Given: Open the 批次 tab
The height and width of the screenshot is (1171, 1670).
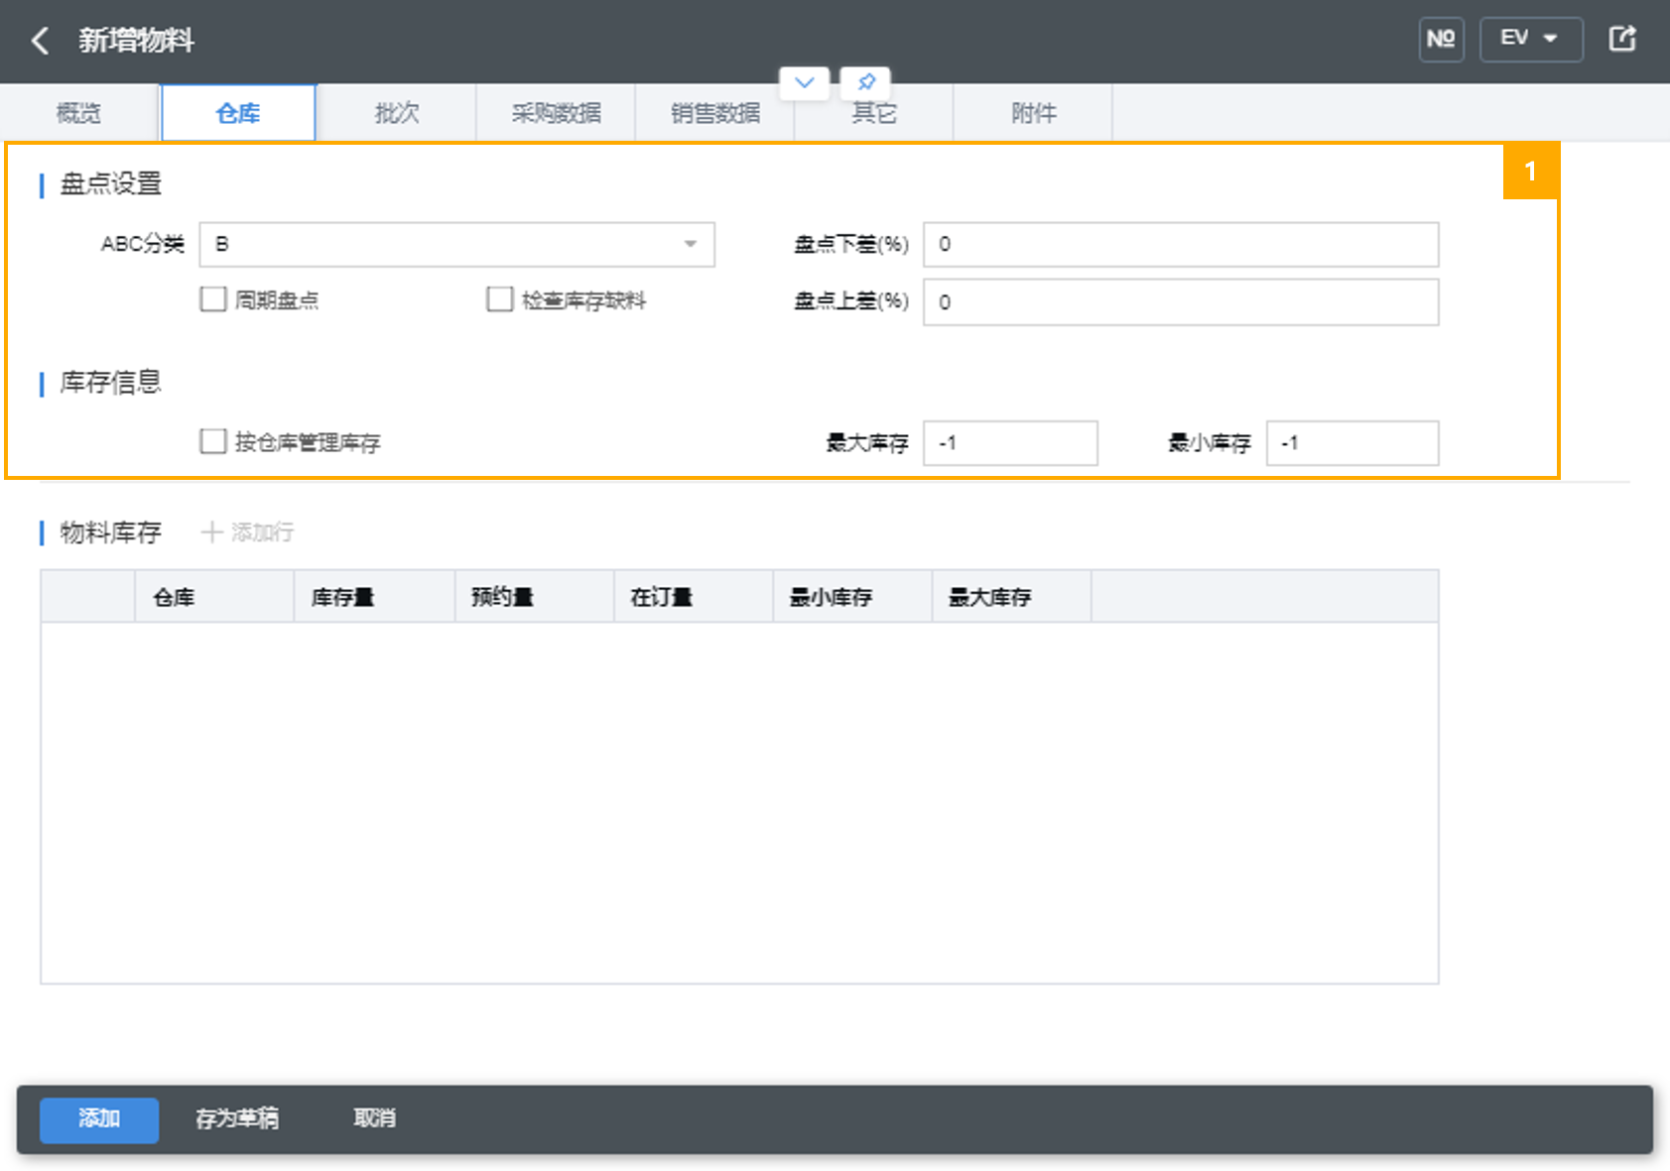Looking at the screenshot, I should click(397, 113).
